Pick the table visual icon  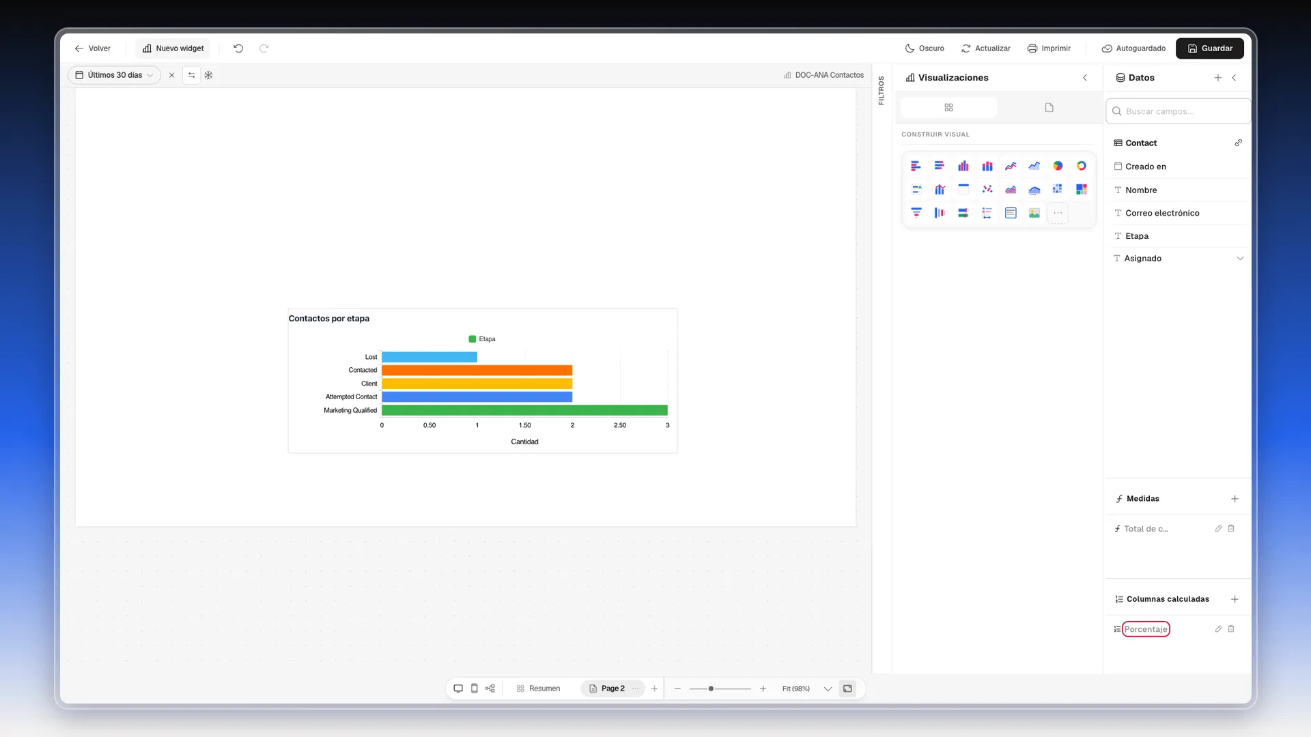[x=963, y=189]
